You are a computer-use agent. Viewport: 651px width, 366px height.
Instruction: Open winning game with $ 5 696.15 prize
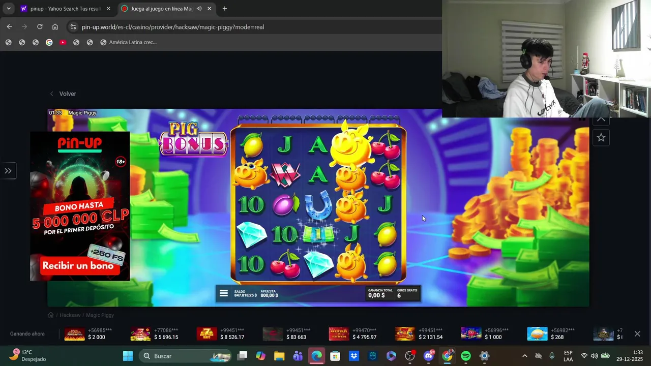[155, 334]
